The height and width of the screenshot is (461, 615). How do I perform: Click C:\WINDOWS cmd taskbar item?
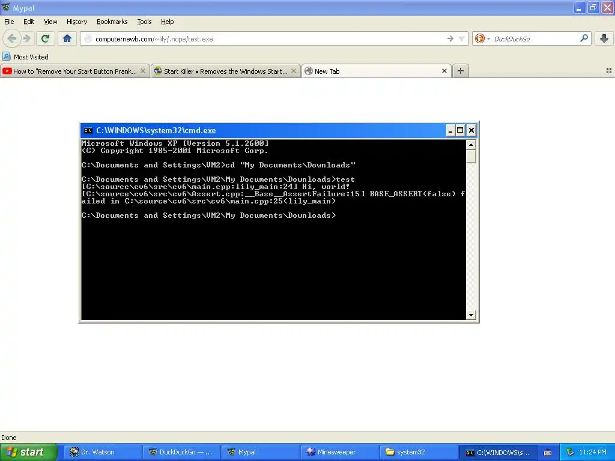point(497,452)
